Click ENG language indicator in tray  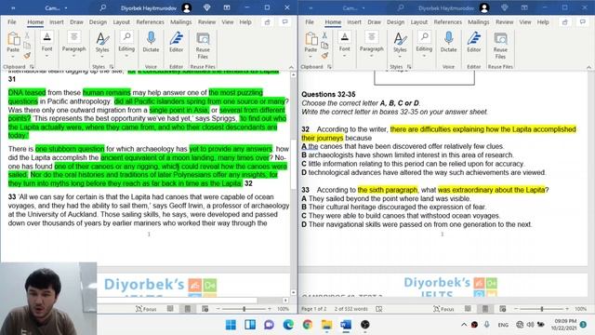503,325
